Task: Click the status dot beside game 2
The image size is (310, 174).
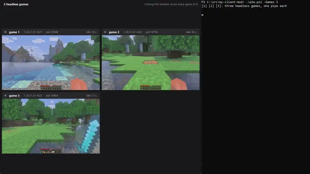Action: click(105, 32)
